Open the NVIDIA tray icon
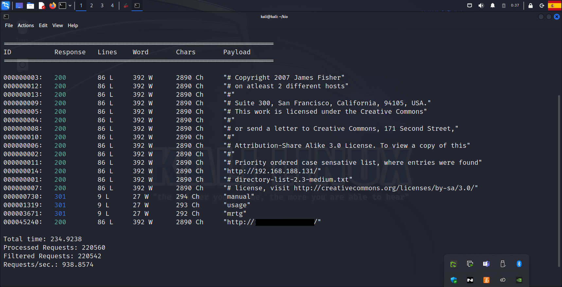This screenshot has height=287, width=562. [519, 280]
